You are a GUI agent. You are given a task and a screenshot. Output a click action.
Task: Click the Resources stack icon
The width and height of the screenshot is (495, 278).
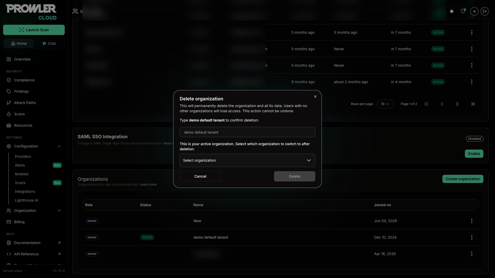(x=9, y=125)
